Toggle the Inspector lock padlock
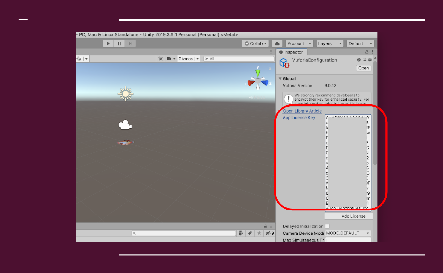This screenshot has width=443, height=273. [x=367, y=52]
